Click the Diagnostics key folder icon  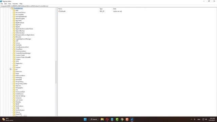click(x=14, y=63)
